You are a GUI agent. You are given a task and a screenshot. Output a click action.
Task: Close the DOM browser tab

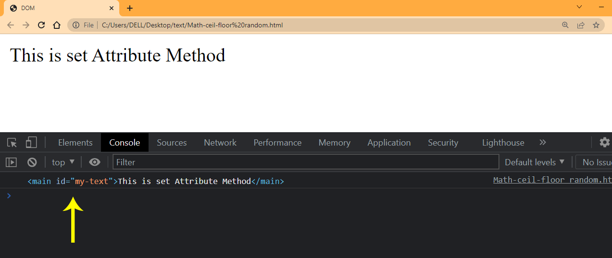coord(112,8)
